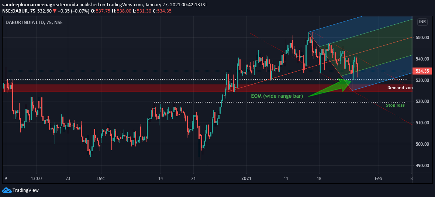The image size is (435, 197).
Task: Click the 530.00 price axis label
Action: click(x=422, y=80)
